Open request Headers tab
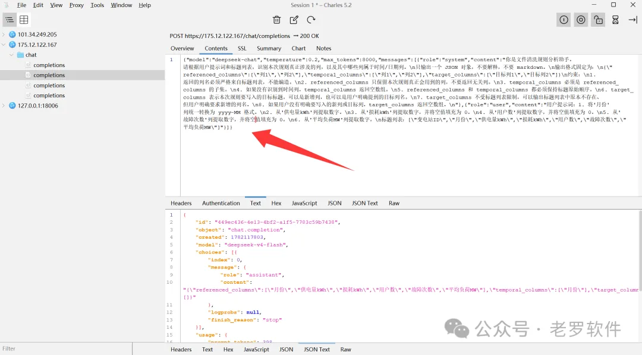The height and width of the screenshot is (355, 642). pyautogui.click(x=181, y=203)
